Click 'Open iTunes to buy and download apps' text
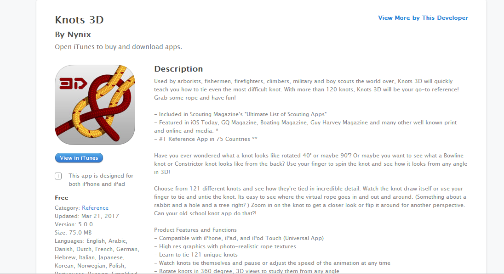 coord(118,47)
